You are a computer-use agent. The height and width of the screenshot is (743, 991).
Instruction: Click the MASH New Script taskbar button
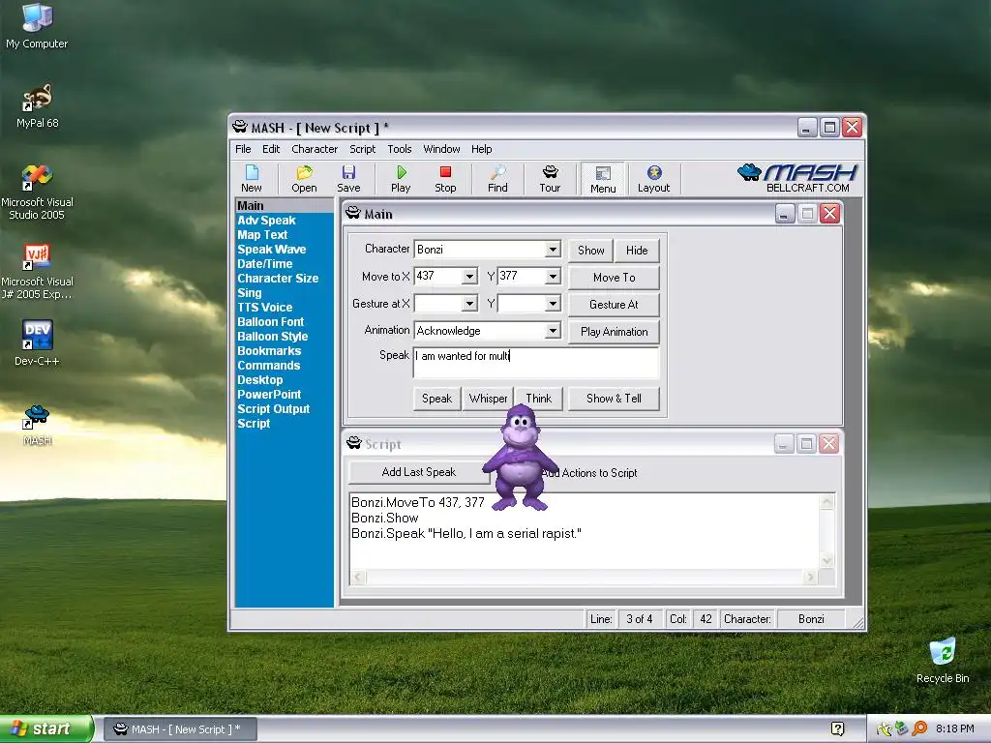click(x=179, y=729)
